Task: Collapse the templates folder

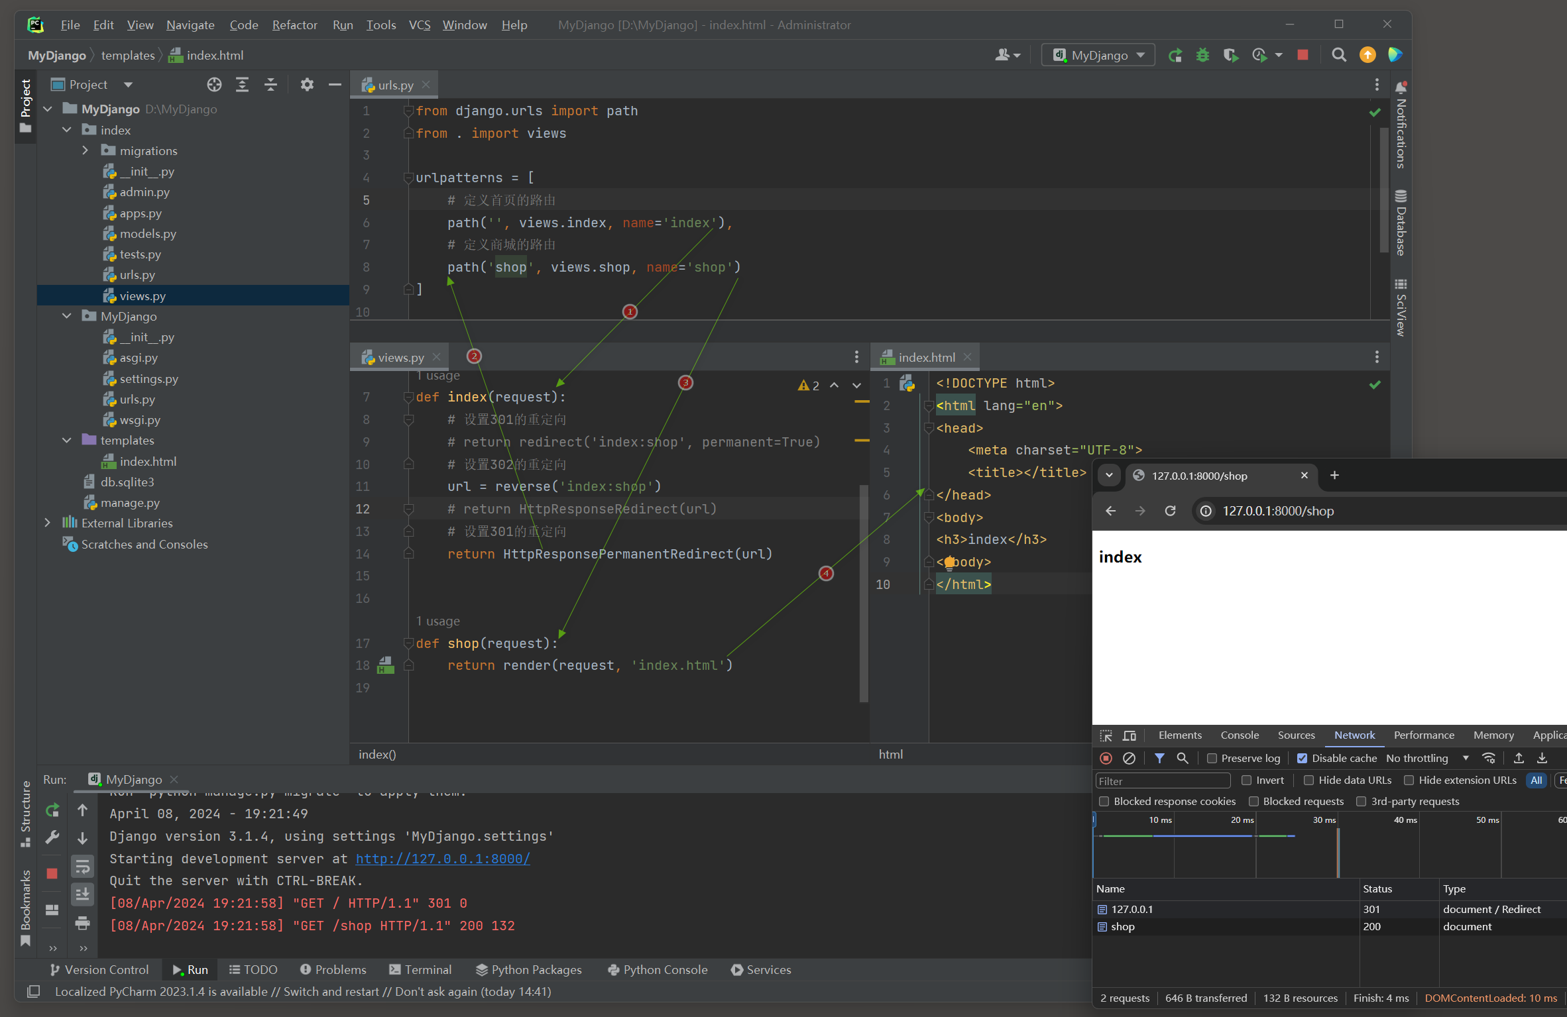Action: [66, 440]
